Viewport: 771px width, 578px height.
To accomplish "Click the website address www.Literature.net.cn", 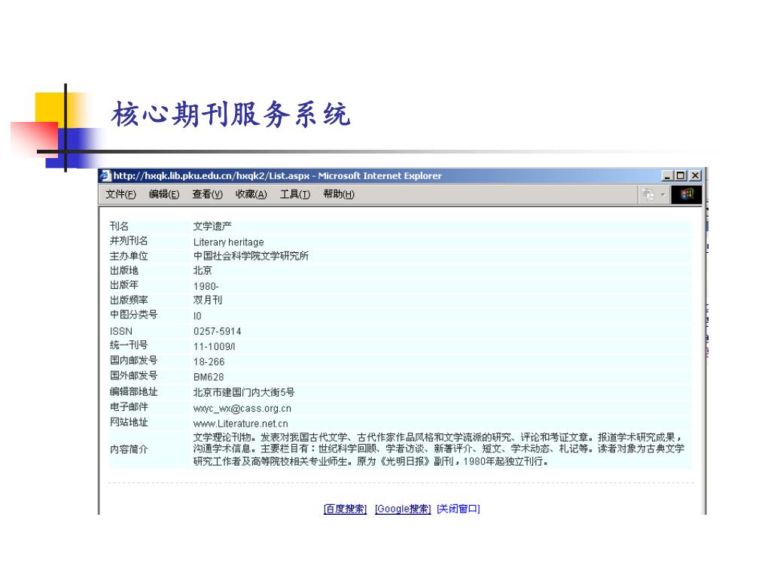I will pyautogui.click(x=240, y=424).
